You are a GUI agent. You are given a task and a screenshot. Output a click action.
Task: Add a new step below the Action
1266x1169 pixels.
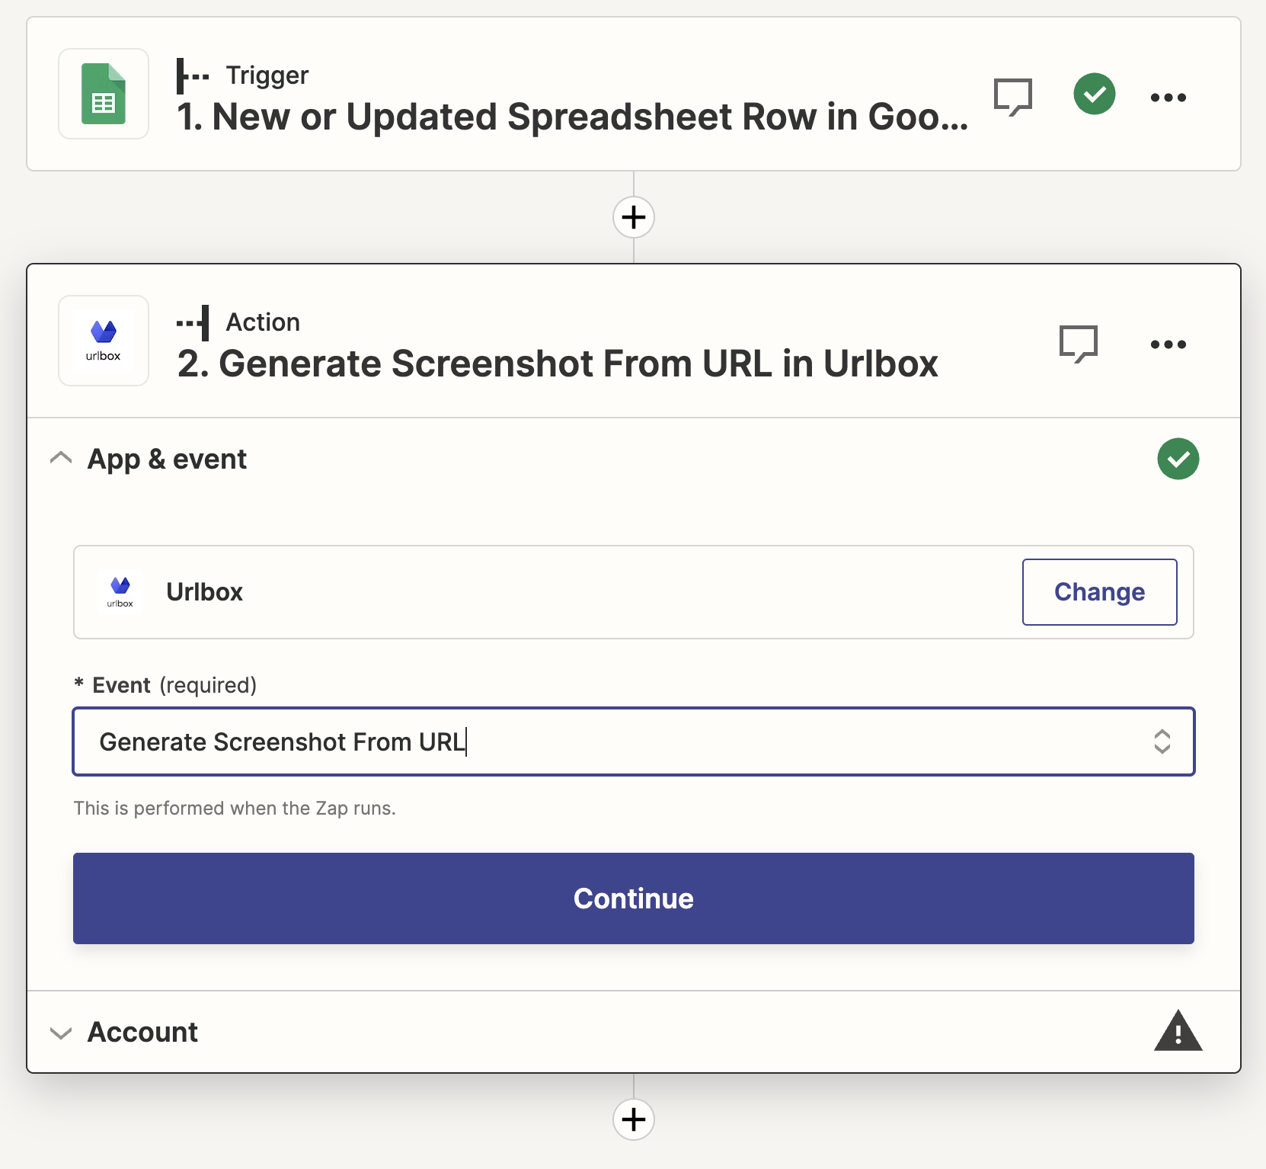tap(633, 1119)
